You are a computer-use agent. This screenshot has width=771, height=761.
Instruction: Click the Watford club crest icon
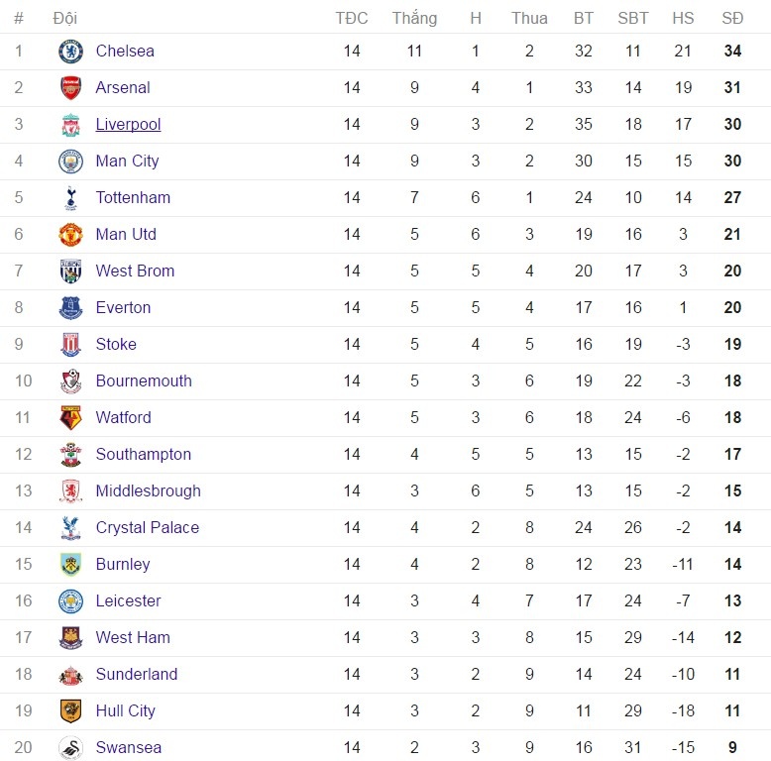coord(70,418)
